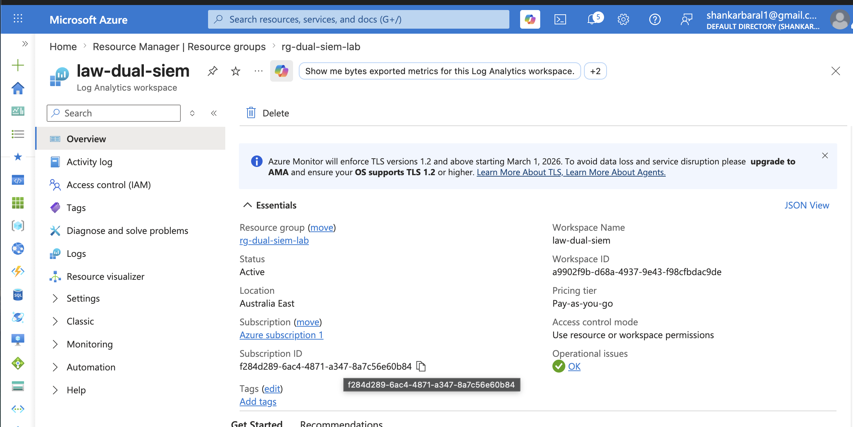Click Resource Manager | Resource groups breadcrumb

pyautogui.click(x=179, y=47)
